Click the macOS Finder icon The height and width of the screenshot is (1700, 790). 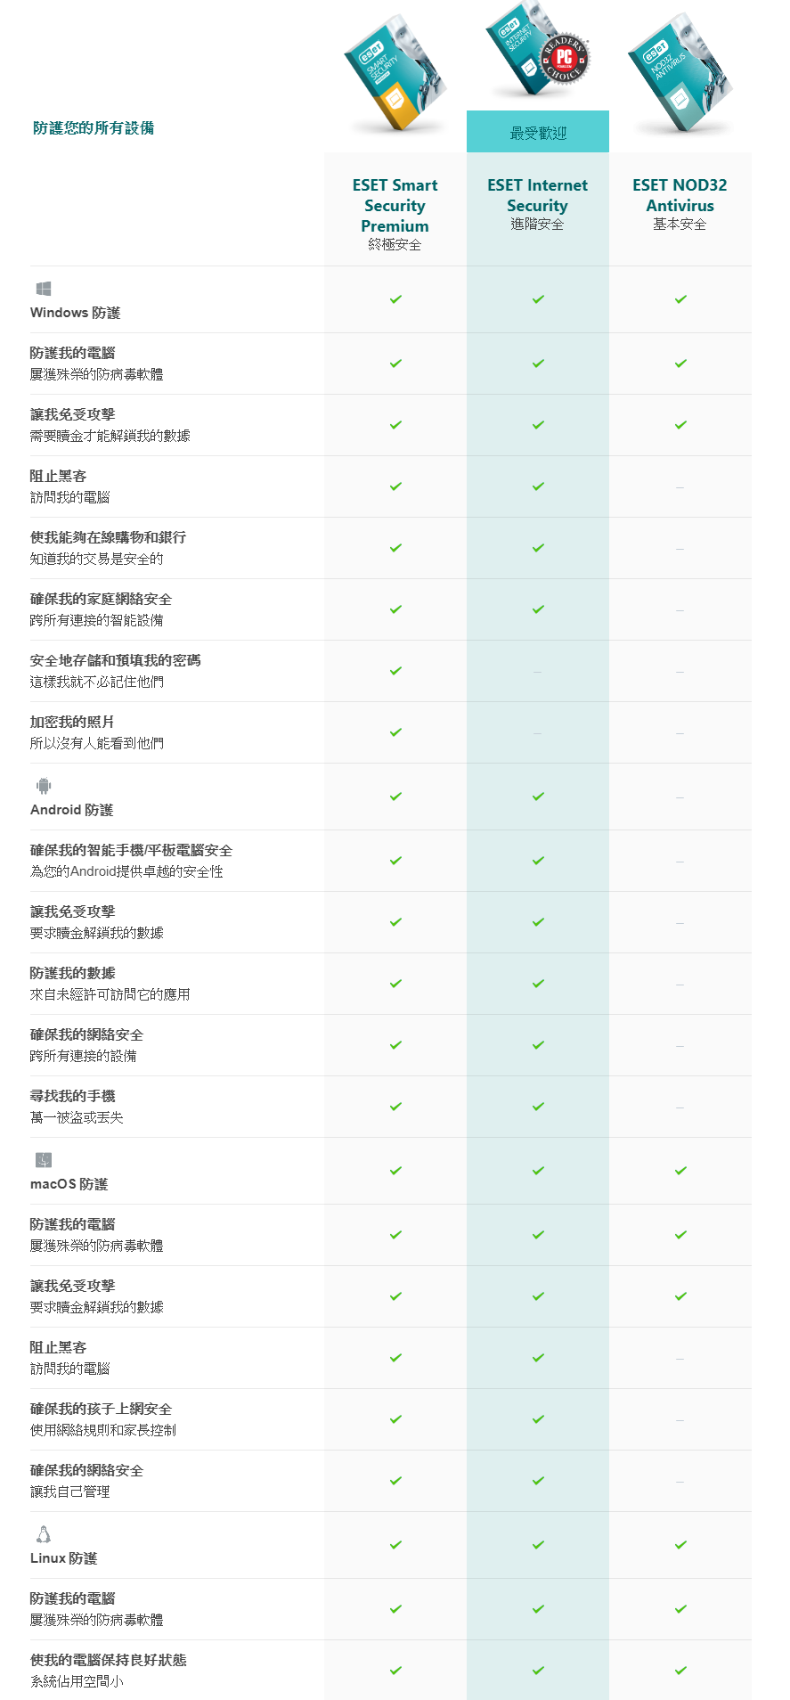44,1160
